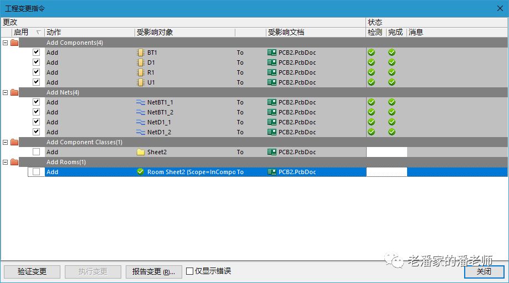Collapse the Add Nets(4) group
509x283 pixels.
coord(6,92)
